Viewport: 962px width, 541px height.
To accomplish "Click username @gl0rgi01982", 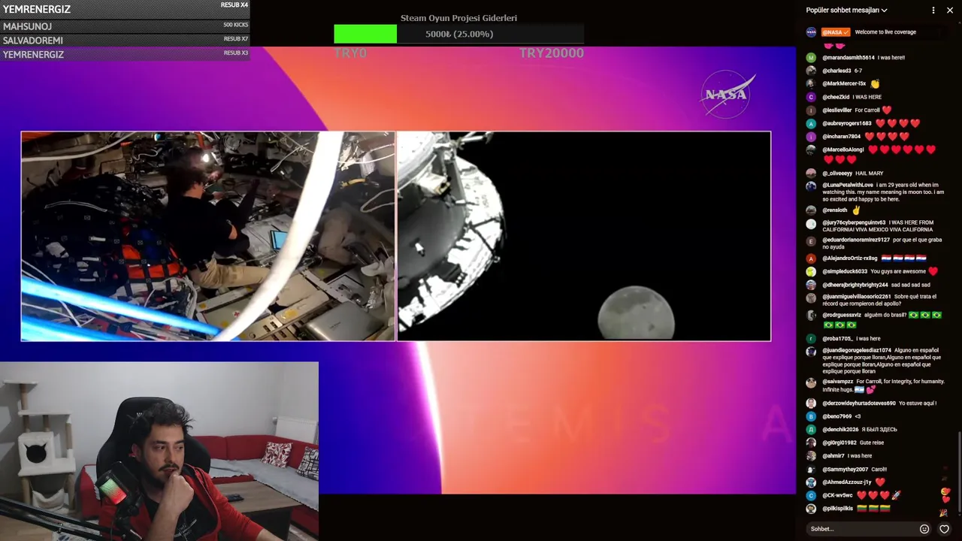I will [839, 443].
